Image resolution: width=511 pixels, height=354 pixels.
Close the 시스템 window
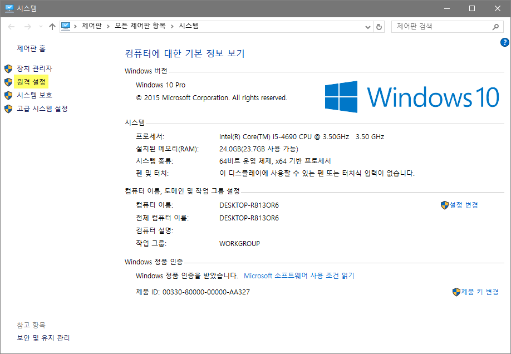pos(497,8)
